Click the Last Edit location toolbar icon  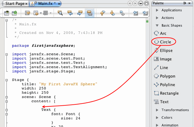27,13
